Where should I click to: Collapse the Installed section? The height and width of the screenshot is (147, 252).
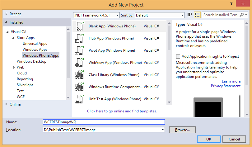pyautogui.click(x=6, y=22)
